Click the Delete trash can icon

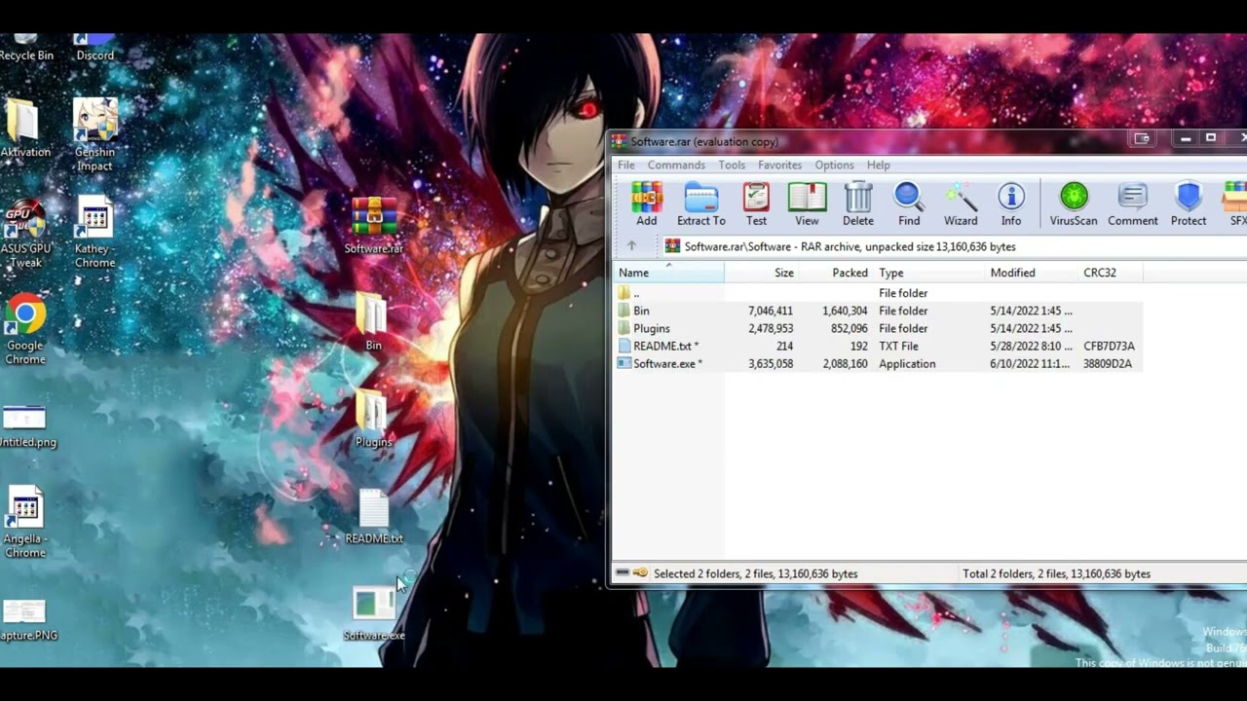857,204
